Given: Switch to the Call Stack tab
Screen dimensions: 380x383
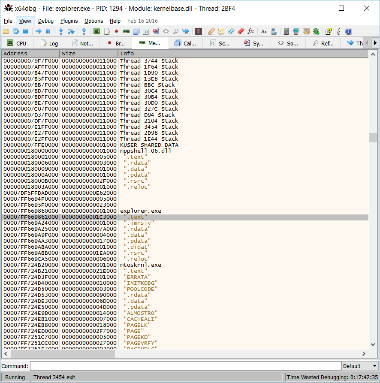Looking at the screenshot, I should pyautogui.click(x=185, y=43).
